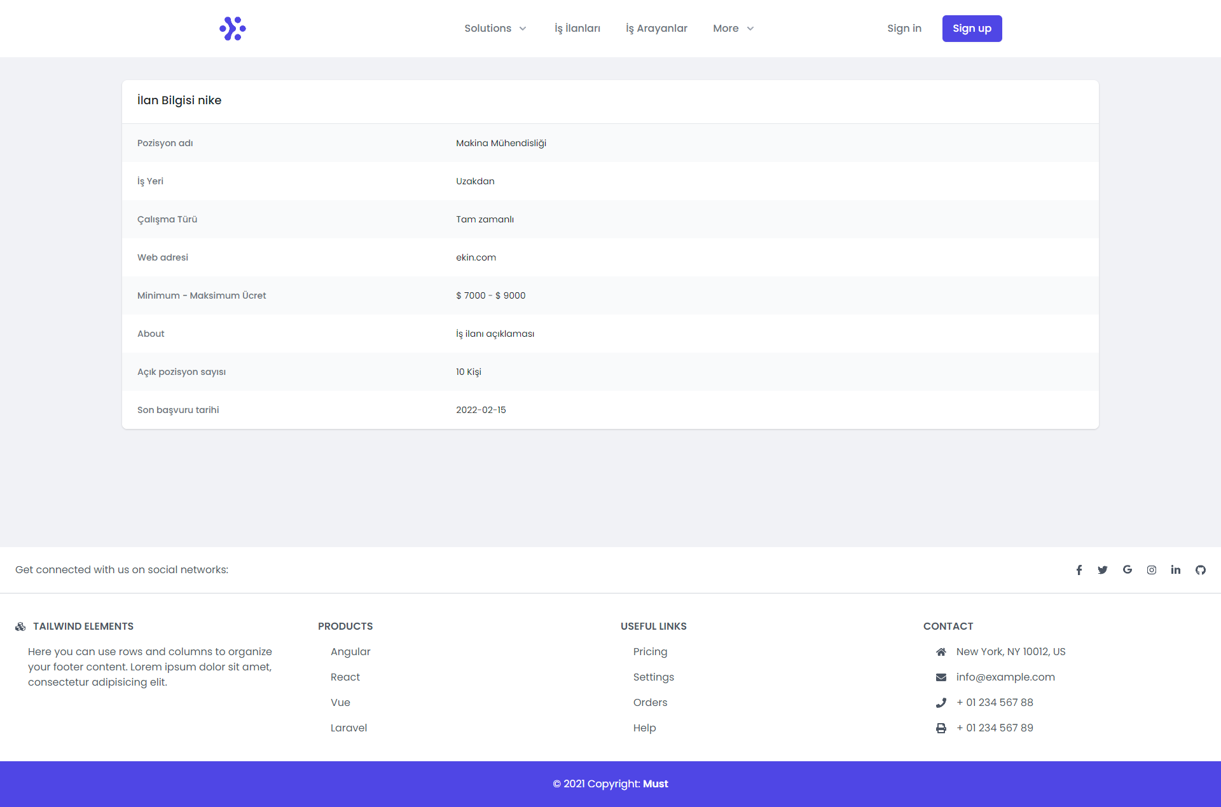Image resolution: width=1221 pixels, height=807 pixels.
Task: Open the Solutions dropdown menu
Action: pos(495,28)
